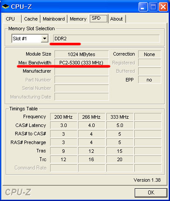
Task: Click the empty Part Number field
Action: tap(82, 80)
